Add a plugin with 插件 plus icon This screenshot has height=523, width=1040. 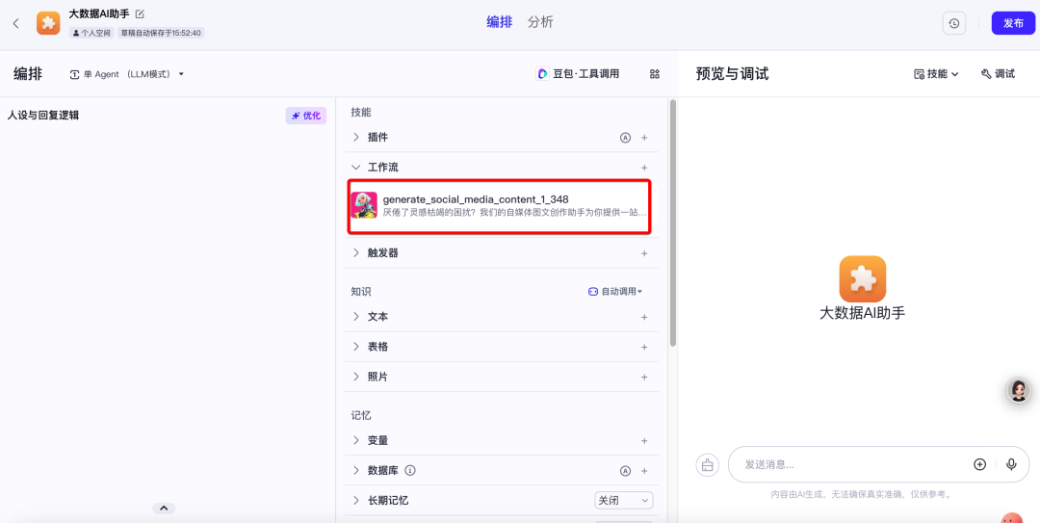644,138
